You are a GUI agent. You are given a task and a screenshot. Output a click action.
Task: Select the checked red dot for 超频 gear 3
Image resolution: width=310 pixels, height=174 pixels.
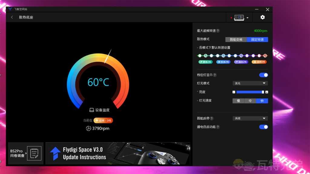pyautogui.click(x=265, y=56)
